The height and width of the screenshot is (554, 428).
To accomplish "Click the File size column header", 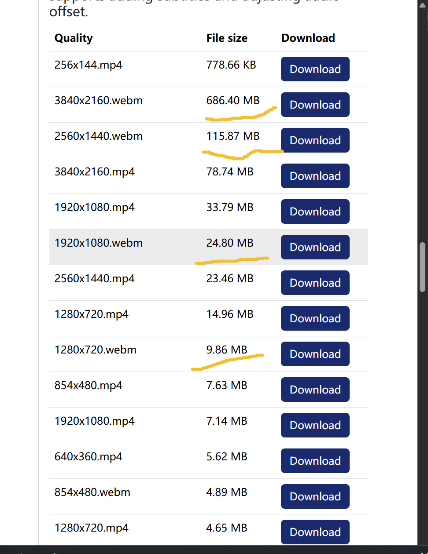I will [x=227, y=38].
